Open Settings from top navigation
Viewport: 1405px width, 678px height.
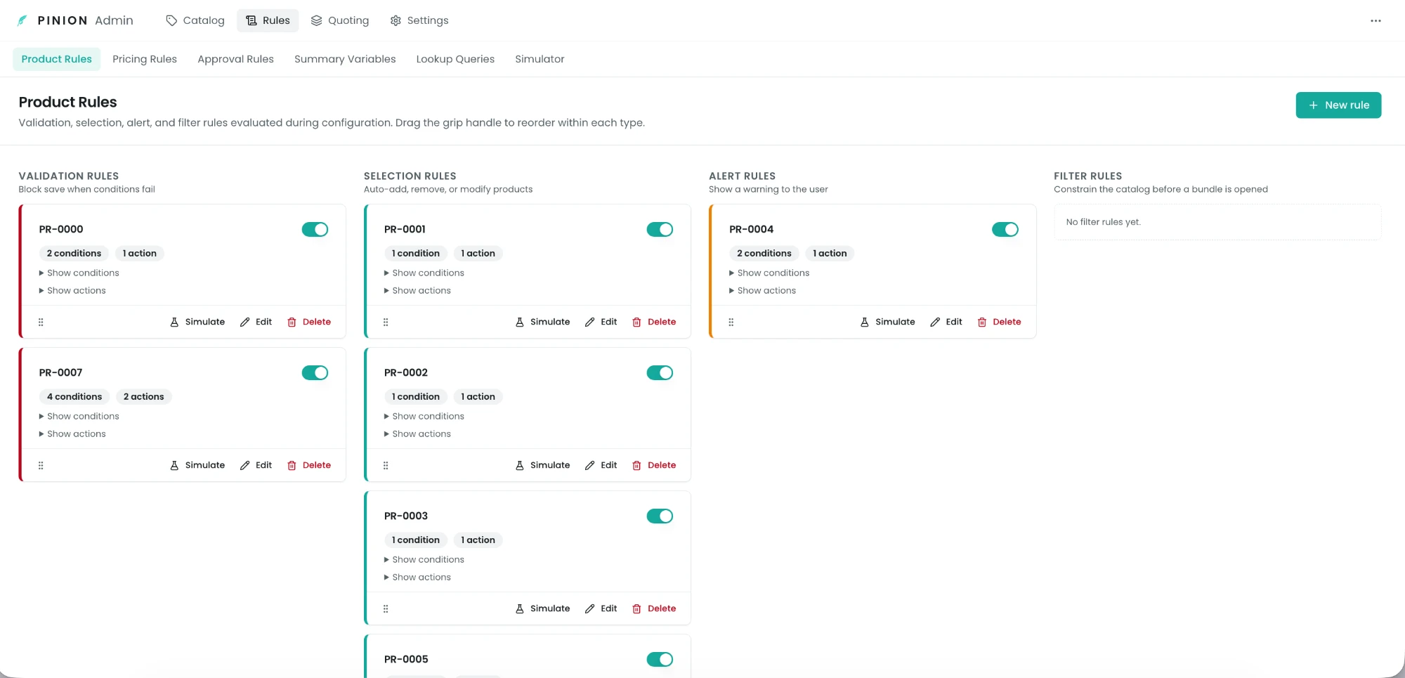419,20
